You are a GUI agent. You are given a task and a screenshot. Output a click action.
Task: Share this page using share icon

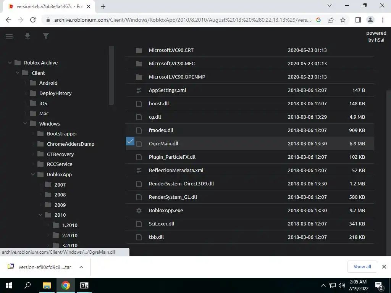pos(331,20)
